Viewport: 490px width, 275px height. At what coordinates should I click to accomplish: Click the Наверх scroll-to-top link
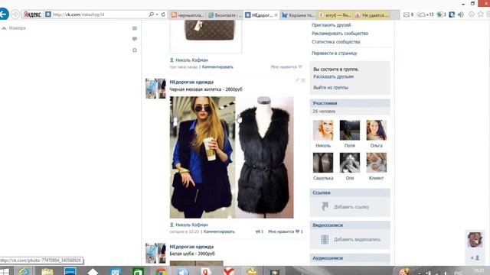click(14, 28)
